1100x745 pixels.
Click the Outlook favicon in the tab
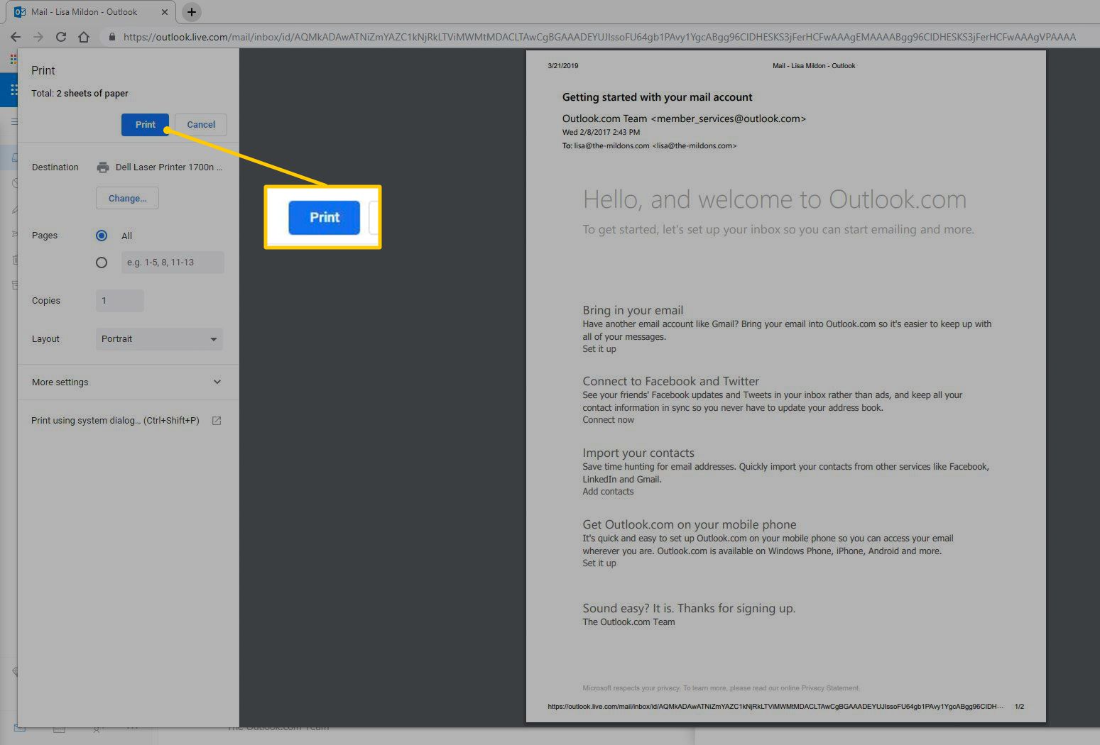tap(20, 12)
